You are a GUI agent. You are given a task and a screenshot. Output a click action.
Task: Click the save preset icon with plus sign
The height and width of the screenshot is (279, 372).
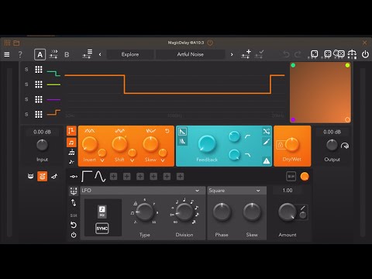click(x=246, y=54)
